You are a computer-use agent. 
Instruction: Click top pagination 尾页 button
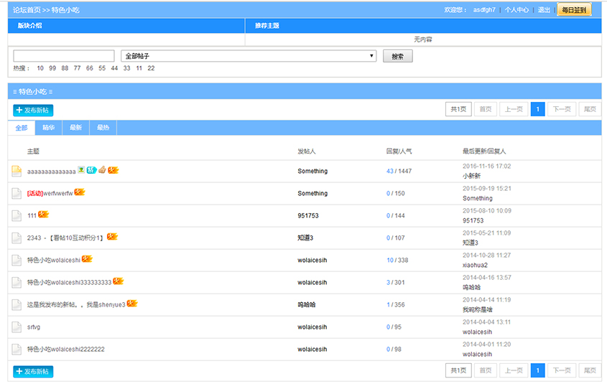tap(590, 109)
